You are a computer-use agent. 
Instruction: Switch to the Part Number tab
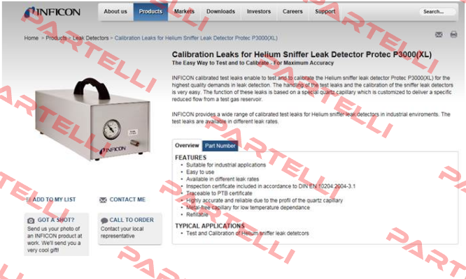220,146
